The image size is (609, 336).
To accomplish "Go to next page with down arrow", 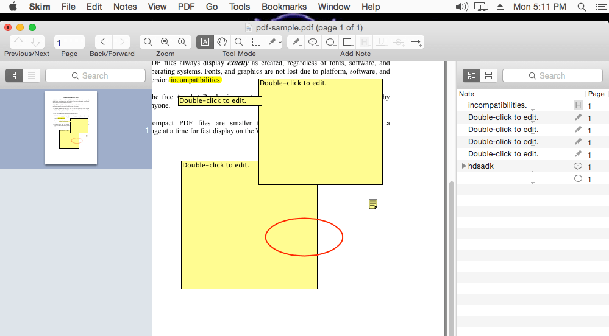I will [x=35, y=42].
